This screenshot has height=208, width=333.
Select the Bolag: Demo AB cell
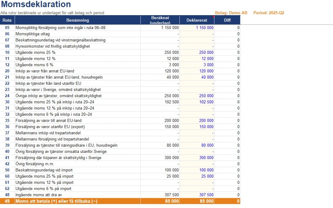point(231,13)
